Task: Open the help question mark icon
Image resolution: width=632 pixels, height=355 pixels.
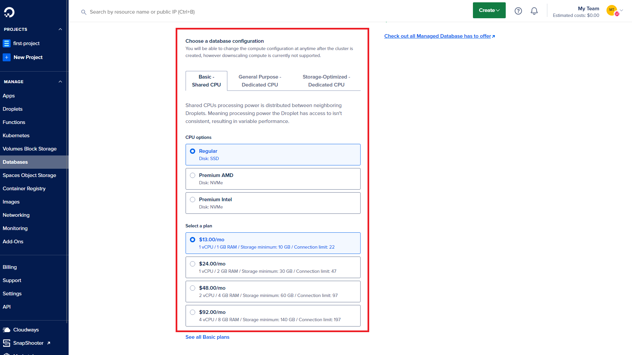Action: click(x=518, y=11)
